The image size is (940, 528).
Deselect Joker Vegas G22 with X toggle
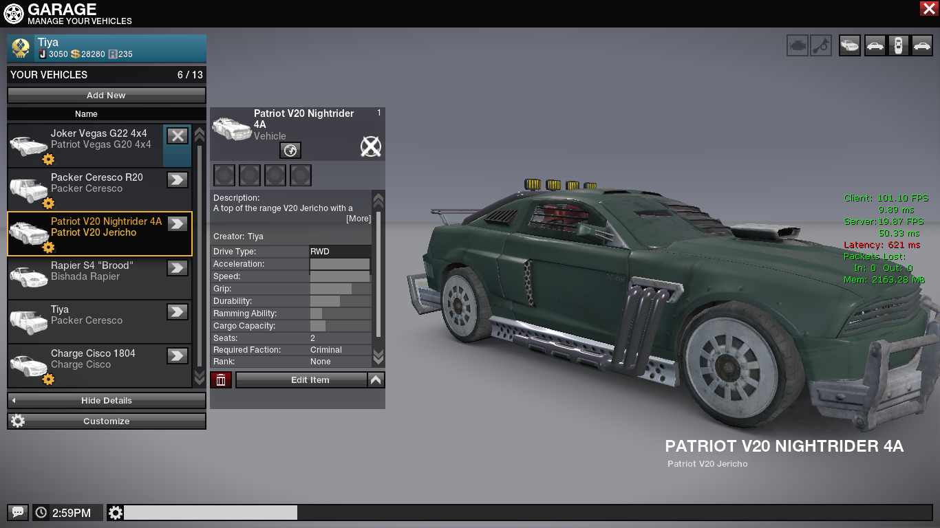178,135
